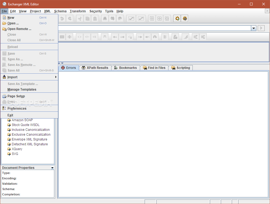Click the Paste clipboard icon
The width and height of the screenshot is (270, 204).
95,18
